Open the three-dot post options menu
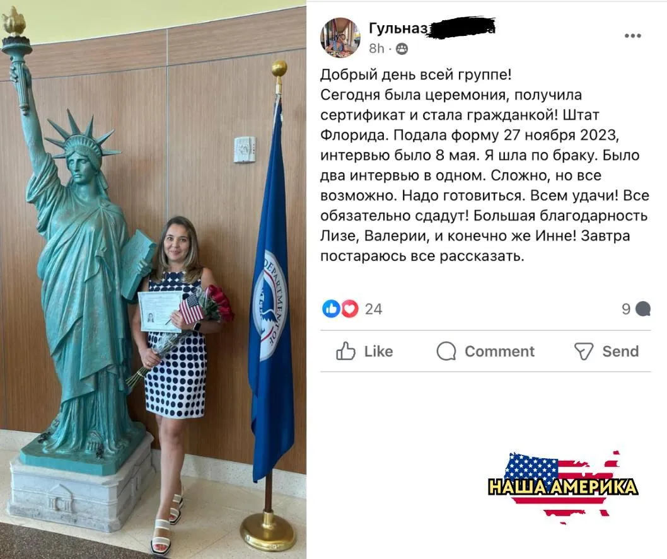The image size is (667, 559). pyautogui.click(x=632, y=36)
